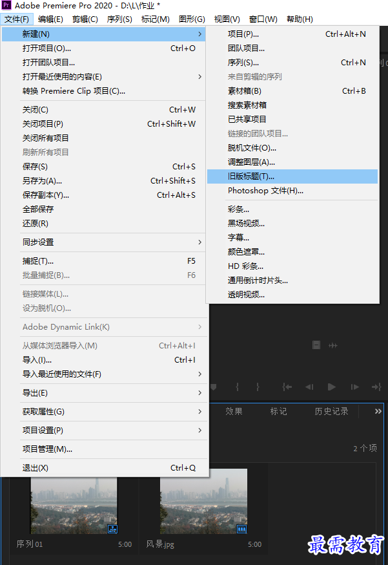Expand the 获取属性(G) submenu
The height and width of the screenshot is (565, 388).
(x=199, y=412)
